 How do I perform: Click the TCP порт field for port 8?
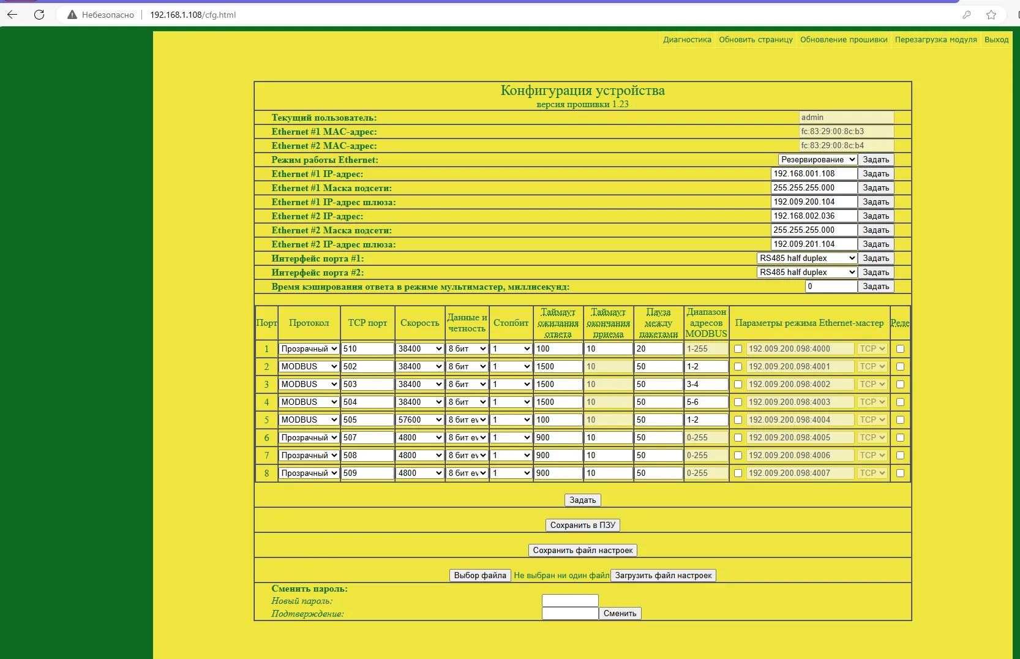pyautogui.click(x=367, y=473)
